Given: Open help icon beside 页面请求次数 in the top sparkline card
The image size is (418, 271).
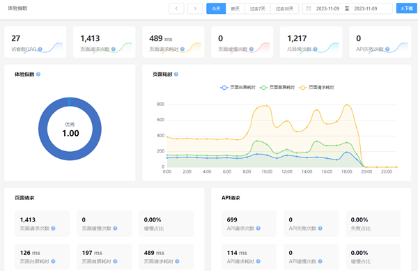Looking at the screenshot, I should click(114, 49).
